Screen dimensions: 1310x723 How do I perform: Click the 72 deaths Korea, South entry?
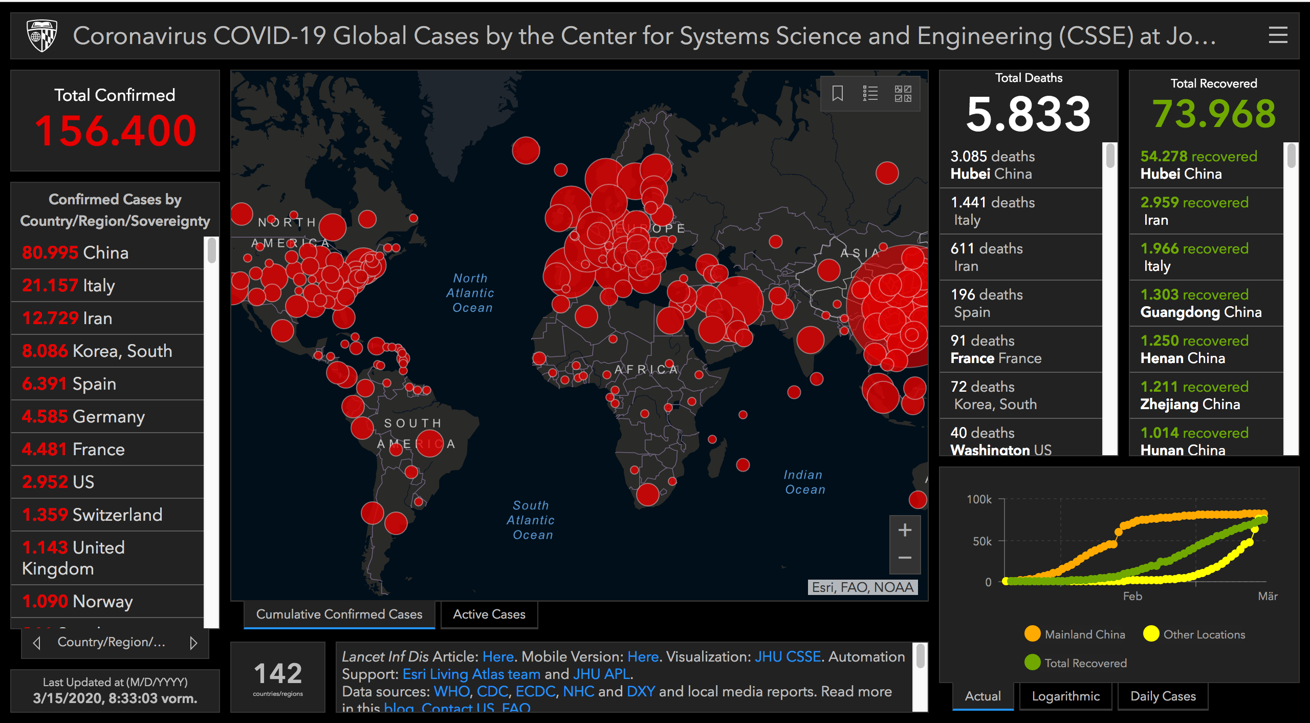1021,395
